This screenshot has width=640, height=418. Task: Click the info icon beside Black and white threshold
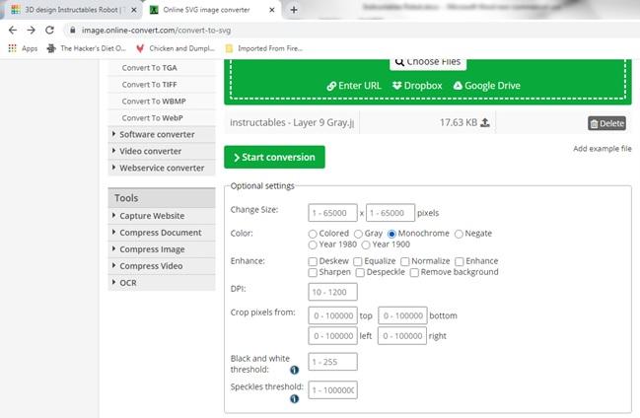[294, 370]
